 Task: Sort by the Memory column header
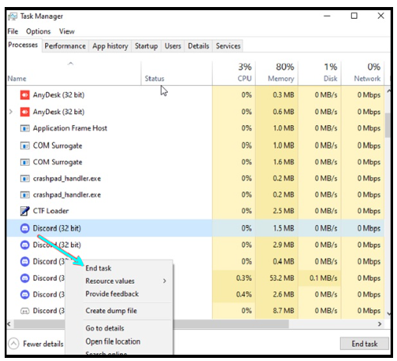click(x=277, y=73)
